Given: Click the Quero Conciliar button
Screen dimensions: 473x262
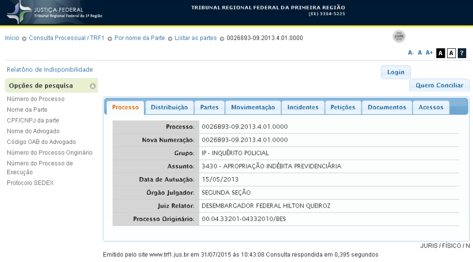Looking at the screenshot, I should [440, 85].
